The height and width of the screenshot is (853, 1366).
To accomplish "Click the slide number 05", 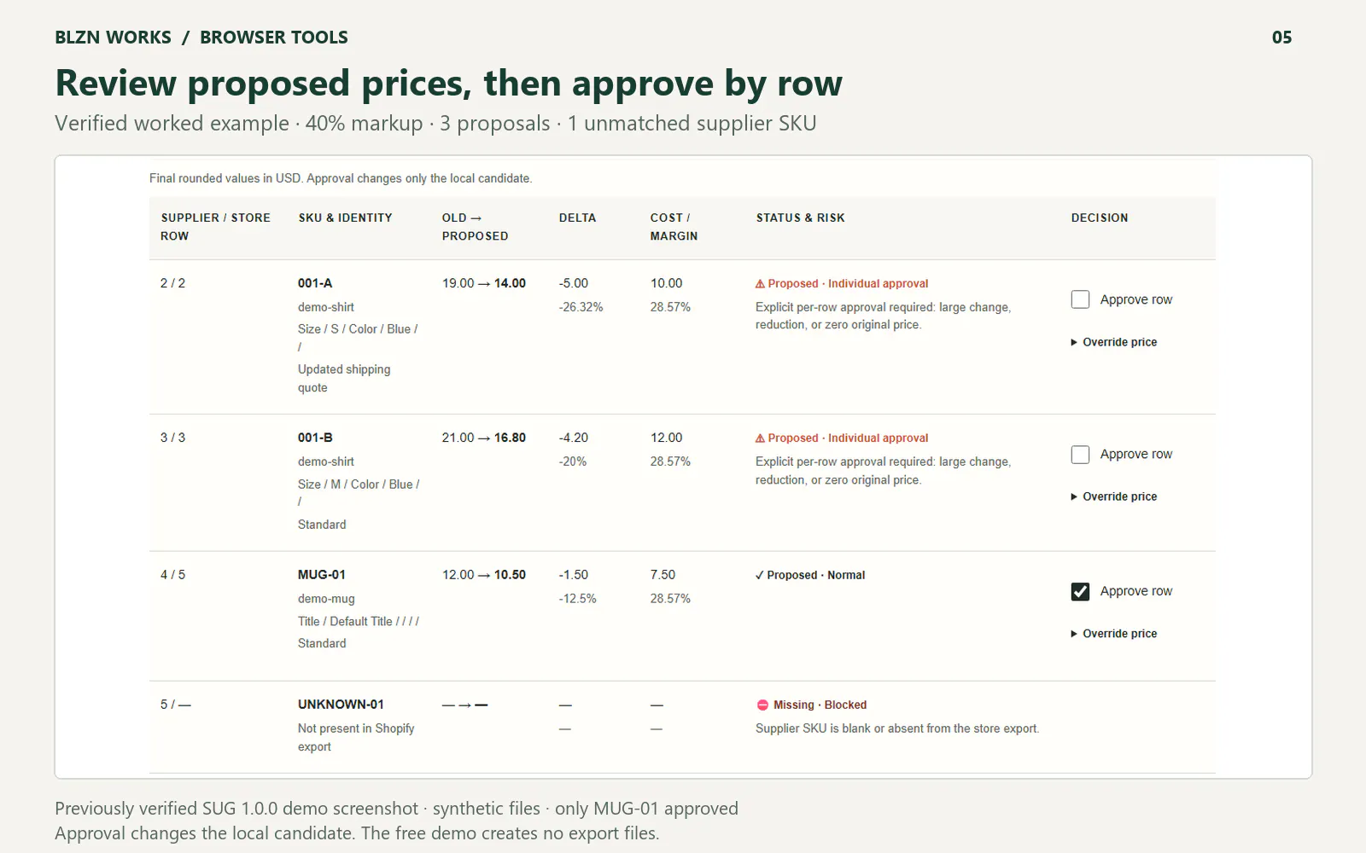I will (x=1281, y=38).
